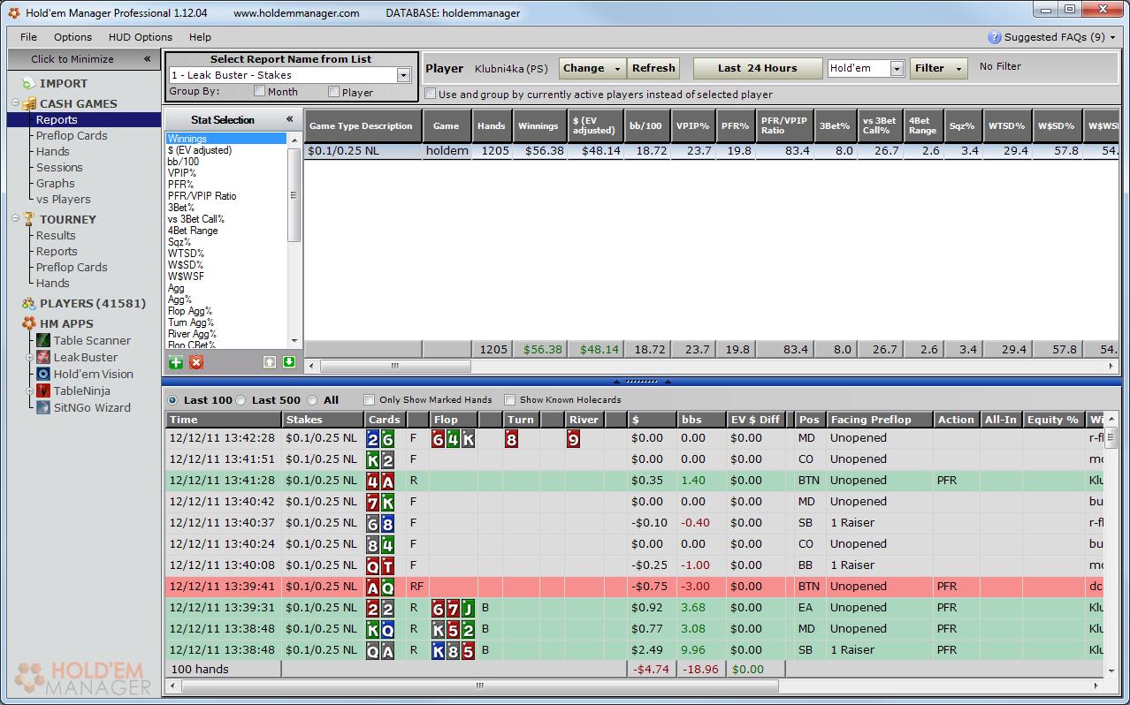1130x705 pixels.
Task: Open the Suggested FAQs dropdown arrow
Action: 1113,37
